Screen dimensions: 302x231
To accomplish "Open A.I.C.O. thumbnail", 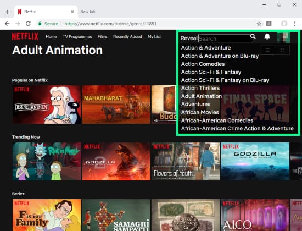I will (x=255, y=215).
